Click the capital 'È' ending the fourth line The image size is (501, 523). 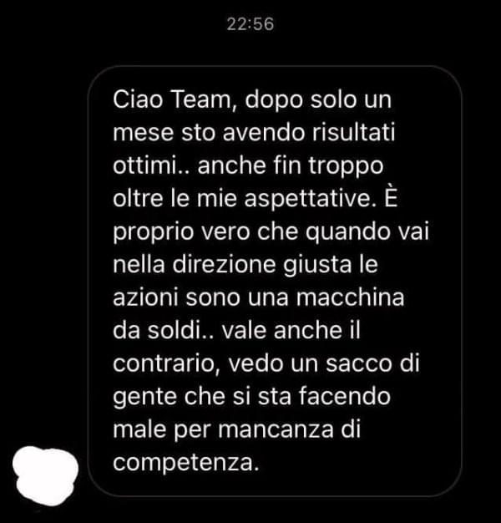(391, 196)
